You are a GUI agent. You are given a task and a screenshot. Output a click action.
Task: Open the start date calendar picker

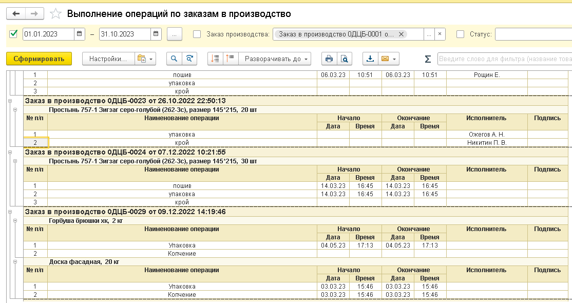80,34
